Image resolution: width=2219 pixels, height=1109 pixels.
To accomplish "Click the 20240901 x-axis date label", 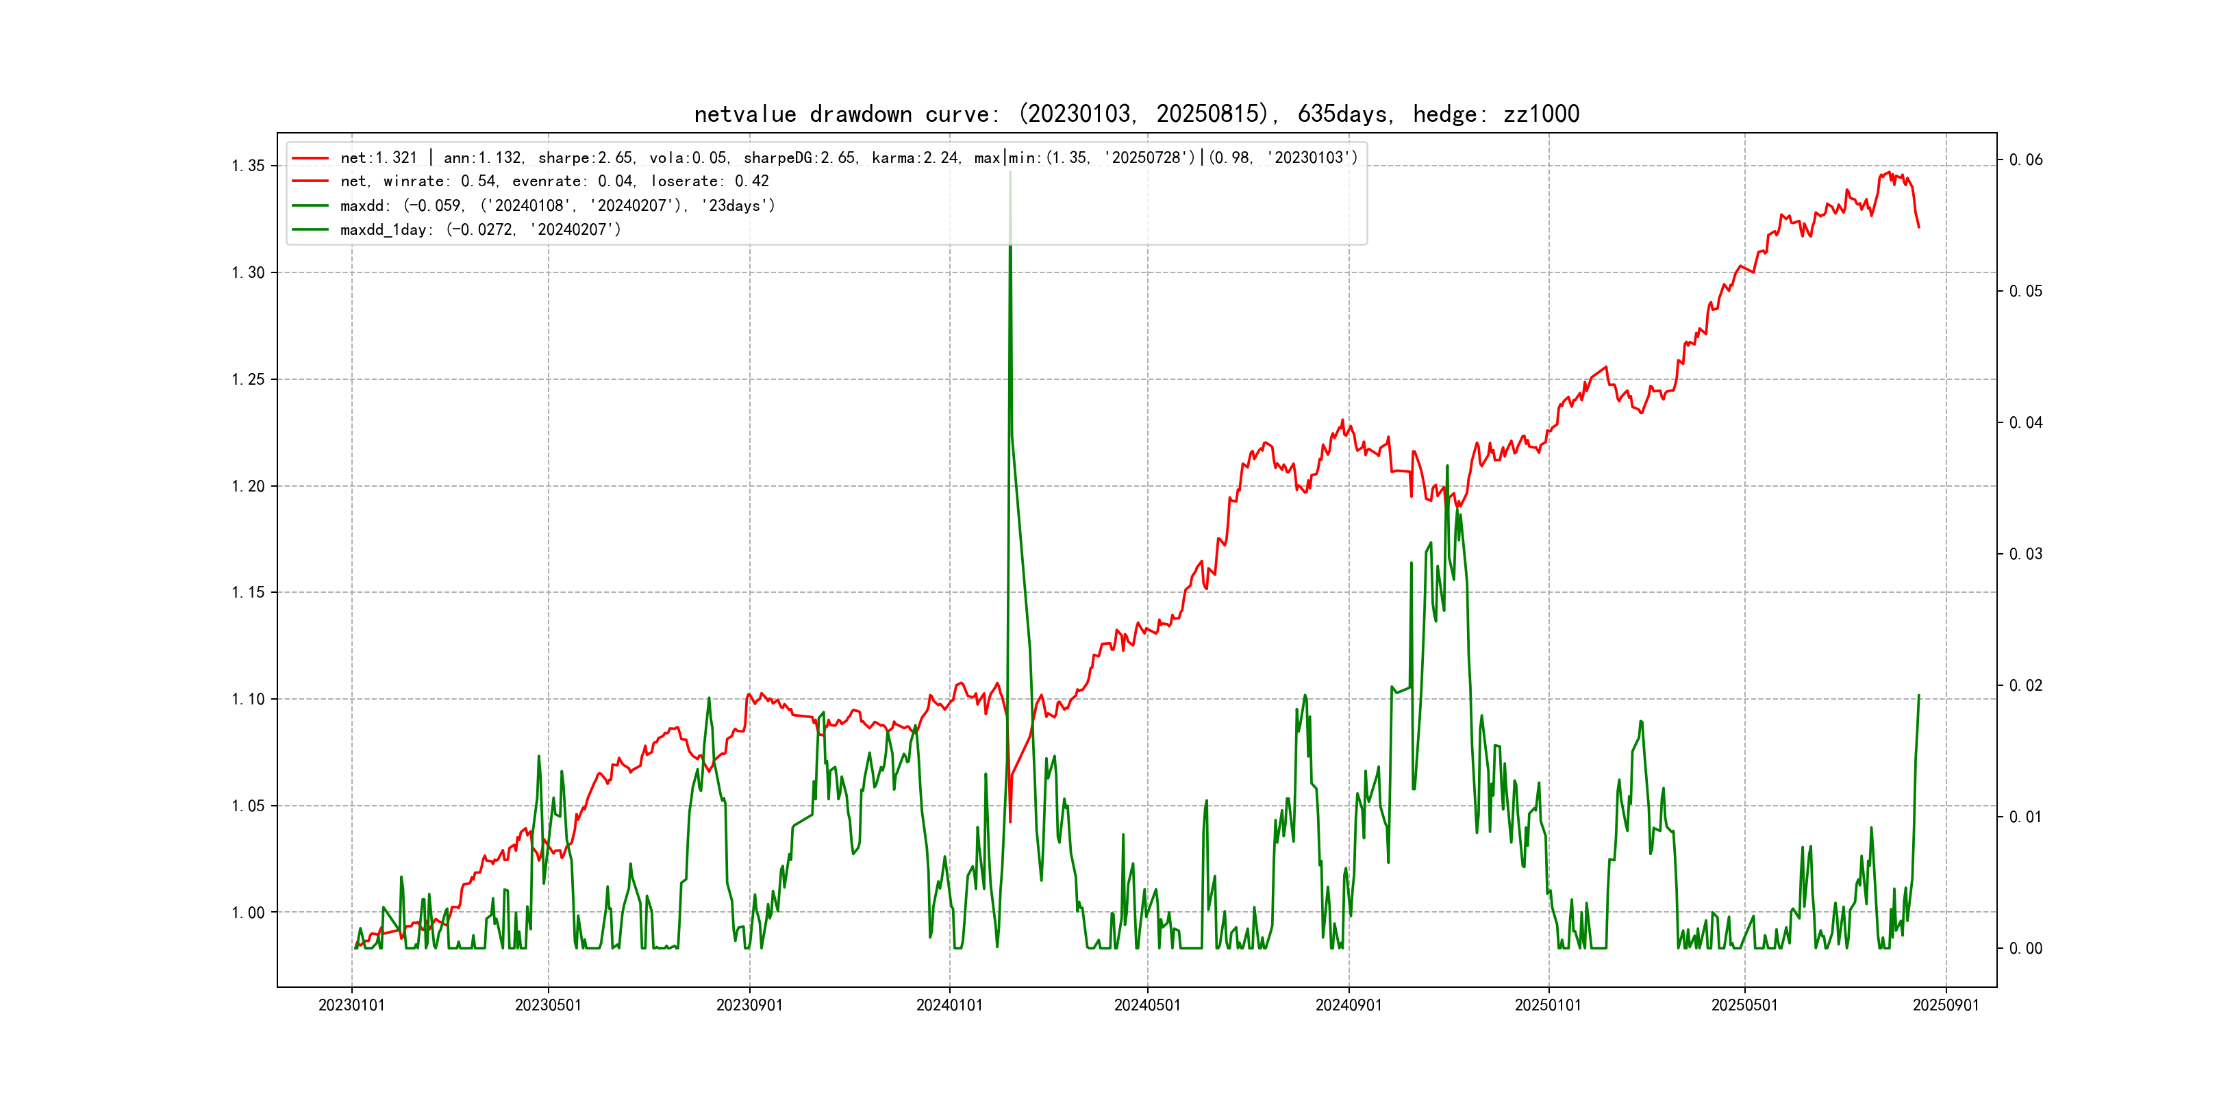I will click(1348, 1006).
